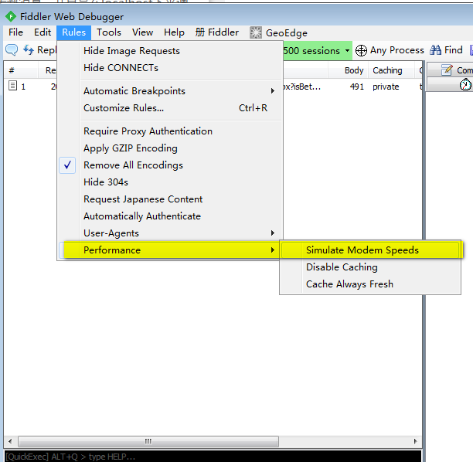Click the 491 body size cell
Viewport: 473px width, 462px height.
click(356, 87)
